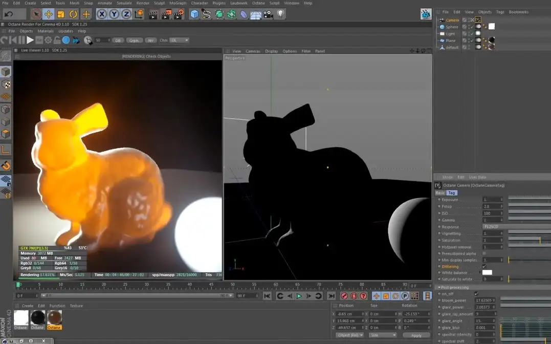Screen dimensions: 551x344
Task: Toggle the Autokeying red circle button
Action: (x=354, y=296)
